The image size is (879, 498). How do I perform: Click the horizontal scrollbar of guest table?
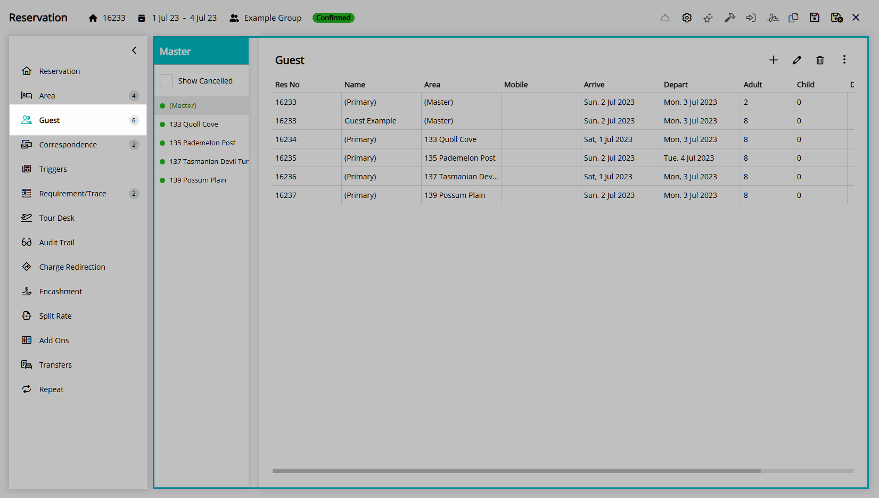pos(516,471)
